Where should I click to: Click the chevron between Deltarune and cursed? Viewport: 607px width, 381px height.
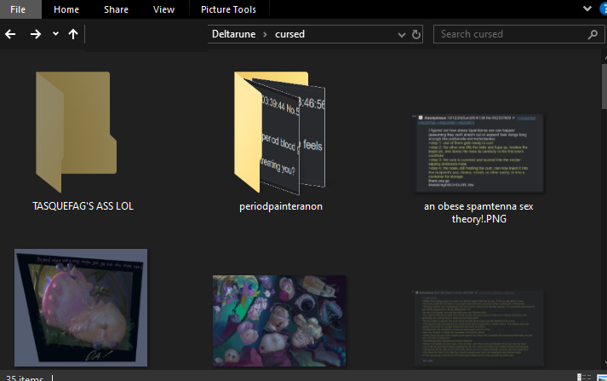[x=266, y=34]
